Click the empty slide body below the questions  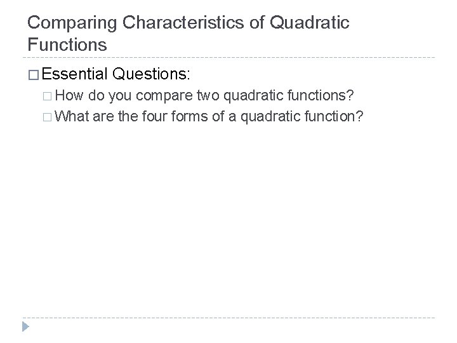pos(228,216)
